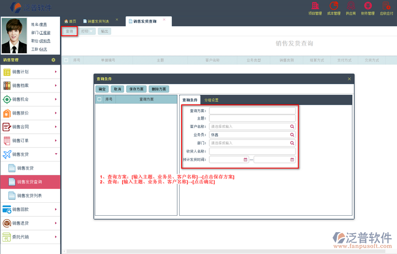Screen dimensions: 397x254
Task: Click the 销售发货 airplane icon
Action: pyautogui.click(x=7, y=154)
